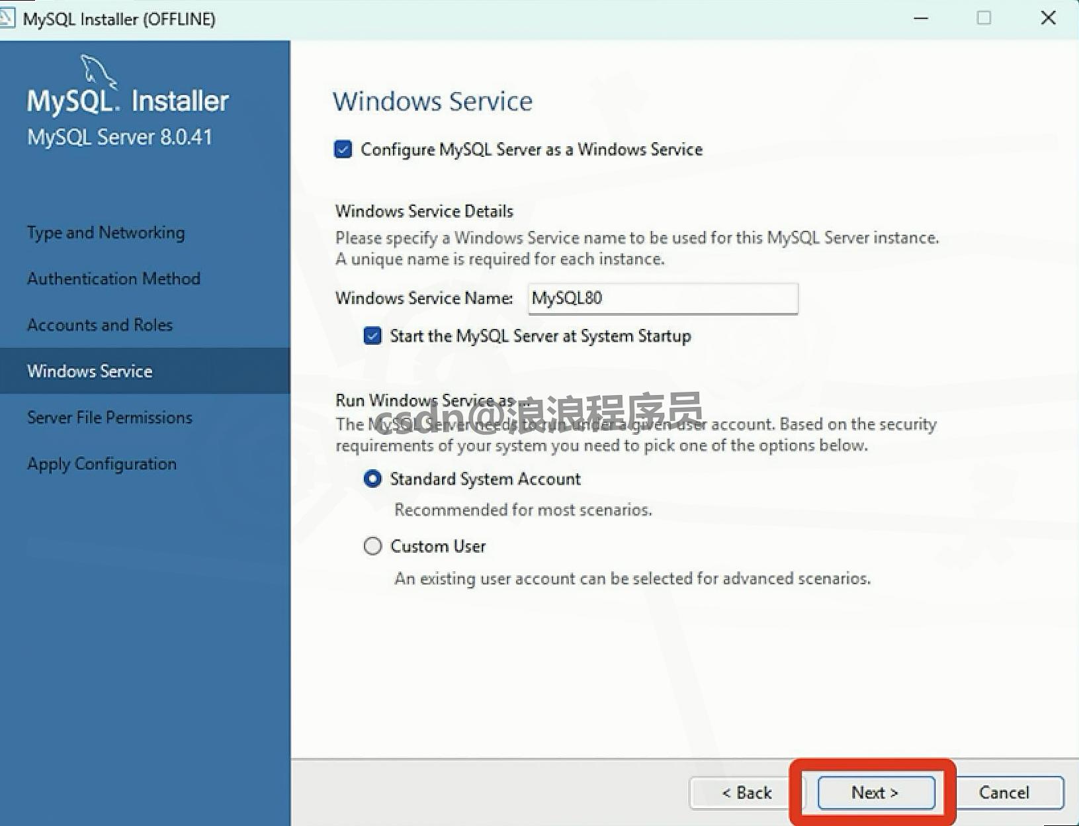Close the MySQL Installer window
Screen dimensions: 1079x826
point(1048,18)
